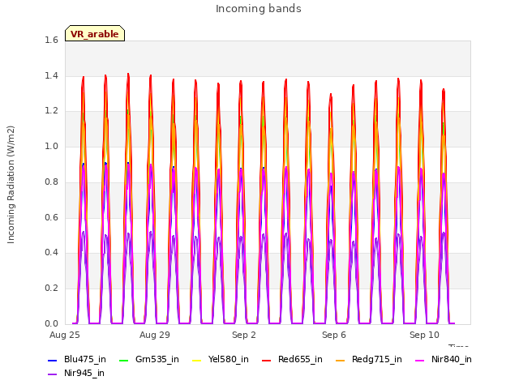Click the blue Blu475_in legend swatch
This screenshot has height=389, width=519.
point(53,360)
